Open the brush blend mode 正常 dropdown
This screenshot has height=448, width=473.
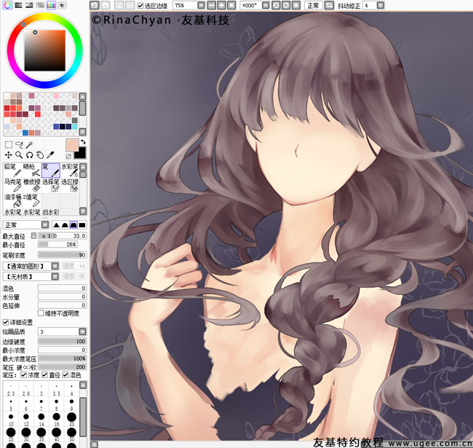[x=45, y=224]
